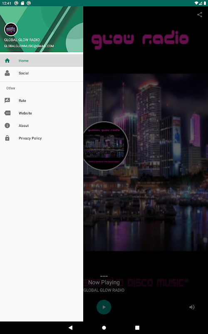The height and width of the screenshot is (334, 208).
Task: Open the Social menu entry
Action: (41, 73)
